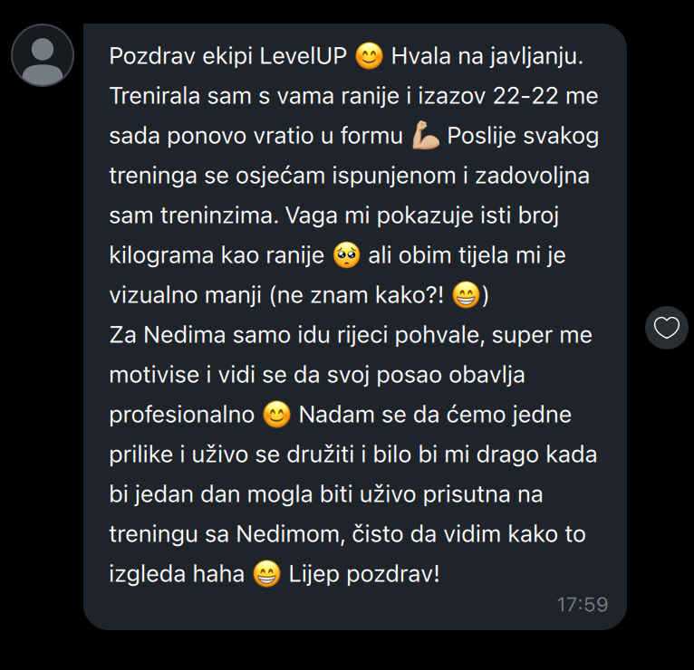Open the sender's profile avatar

(42, 55)
